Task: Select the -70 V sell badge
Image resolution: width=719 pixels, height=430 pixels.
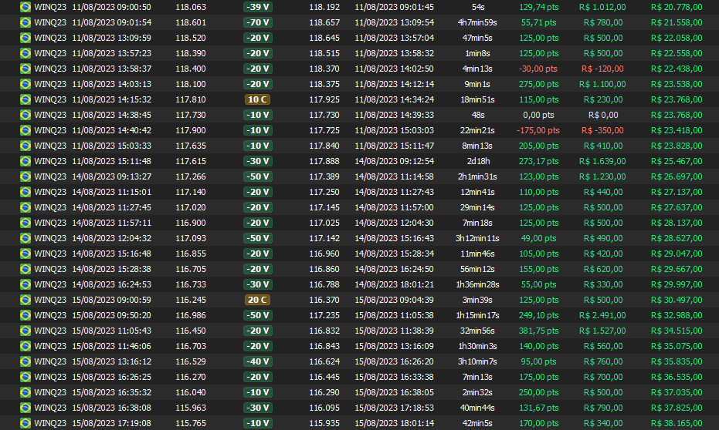Action: coord(256,22)
